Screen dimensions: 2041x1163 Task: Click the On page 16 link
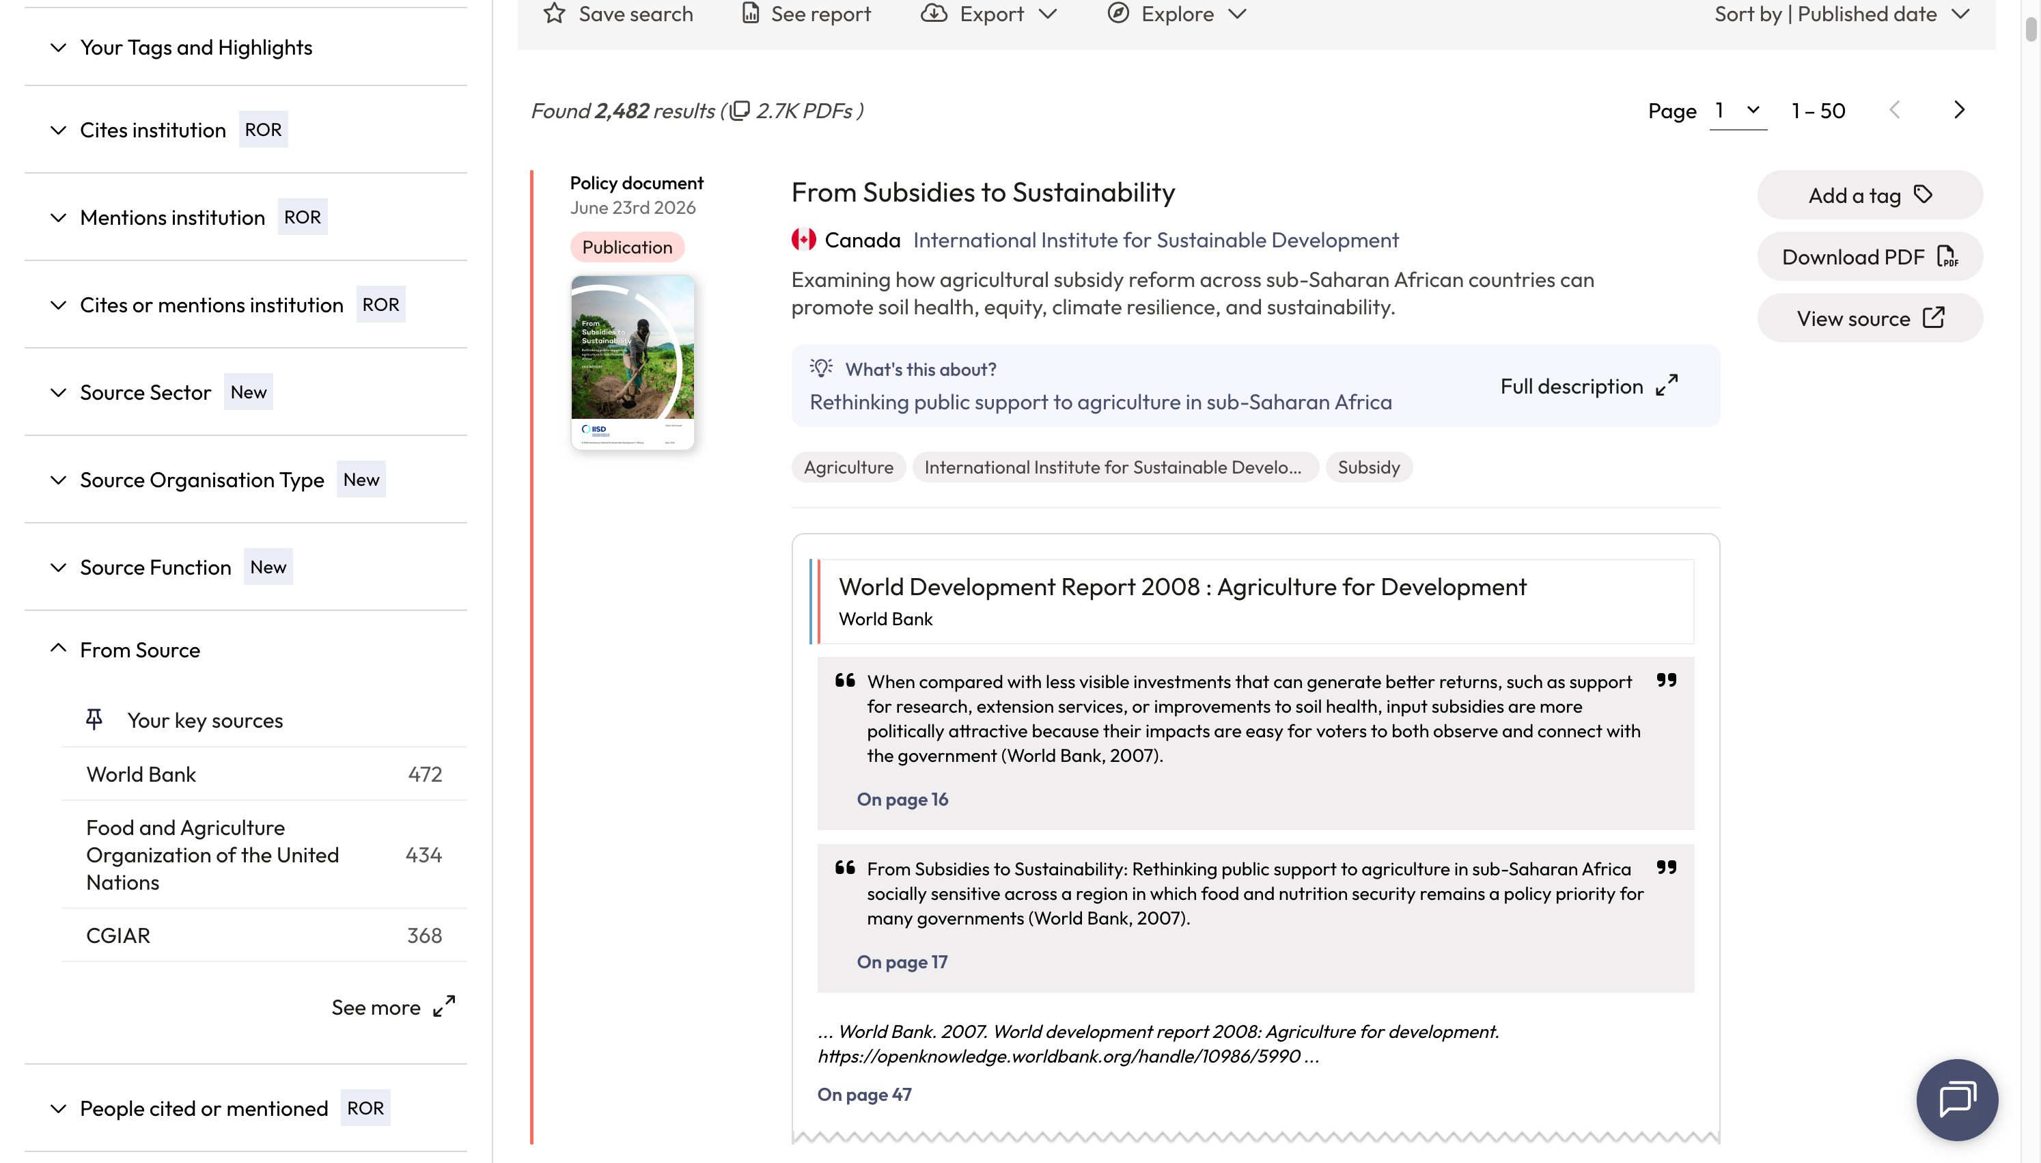click(902, 799)
